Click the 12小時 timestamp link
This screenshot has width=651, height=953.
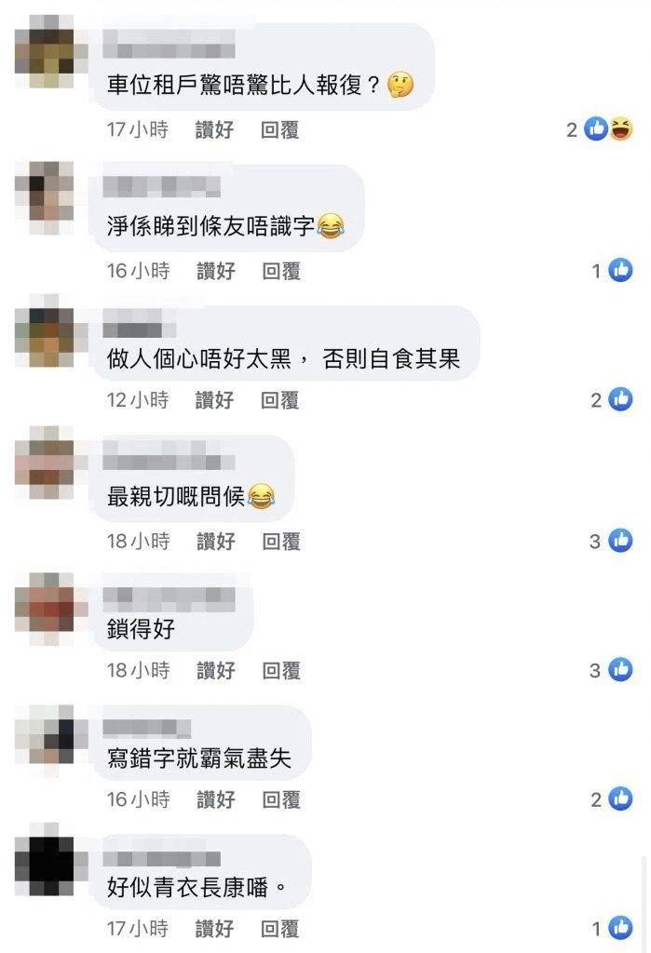(138, 400)
